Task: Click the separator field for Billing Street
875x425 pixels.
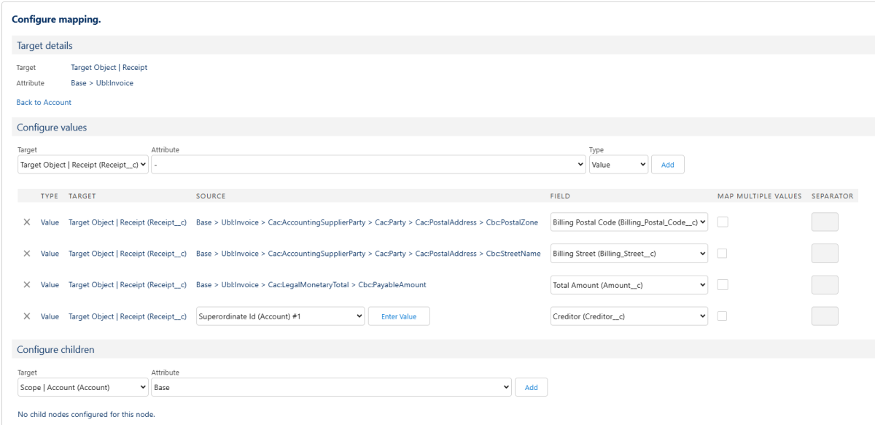Action: pos(825,254)
